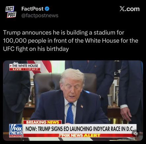Screen dimensions: 146x144
Task: Select the tweet text about the stadium
Action: tap(71, 41)
